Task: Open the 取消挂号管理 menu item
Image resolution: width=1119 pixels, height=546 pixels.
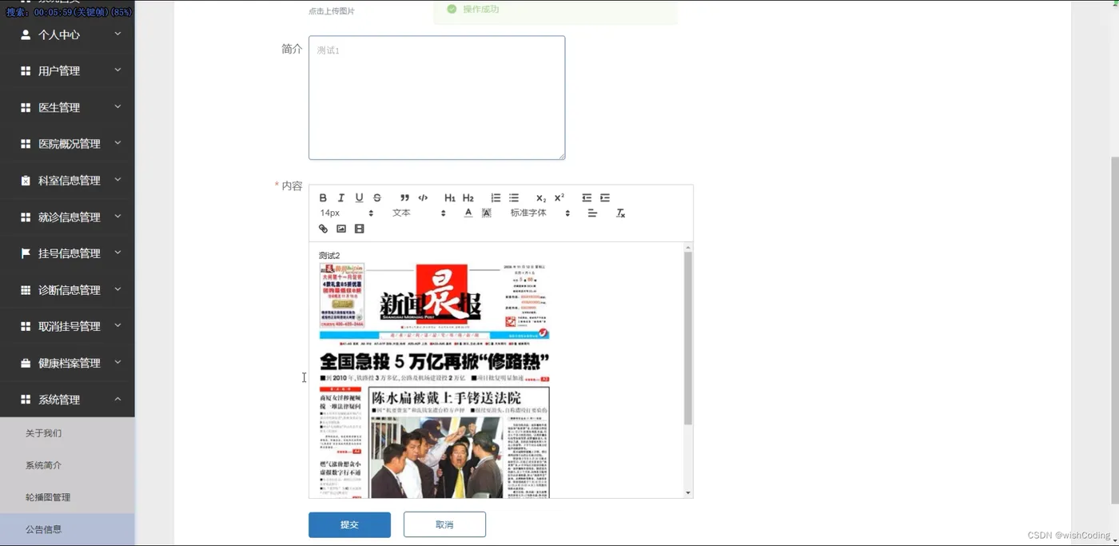Action: point(67,326)
